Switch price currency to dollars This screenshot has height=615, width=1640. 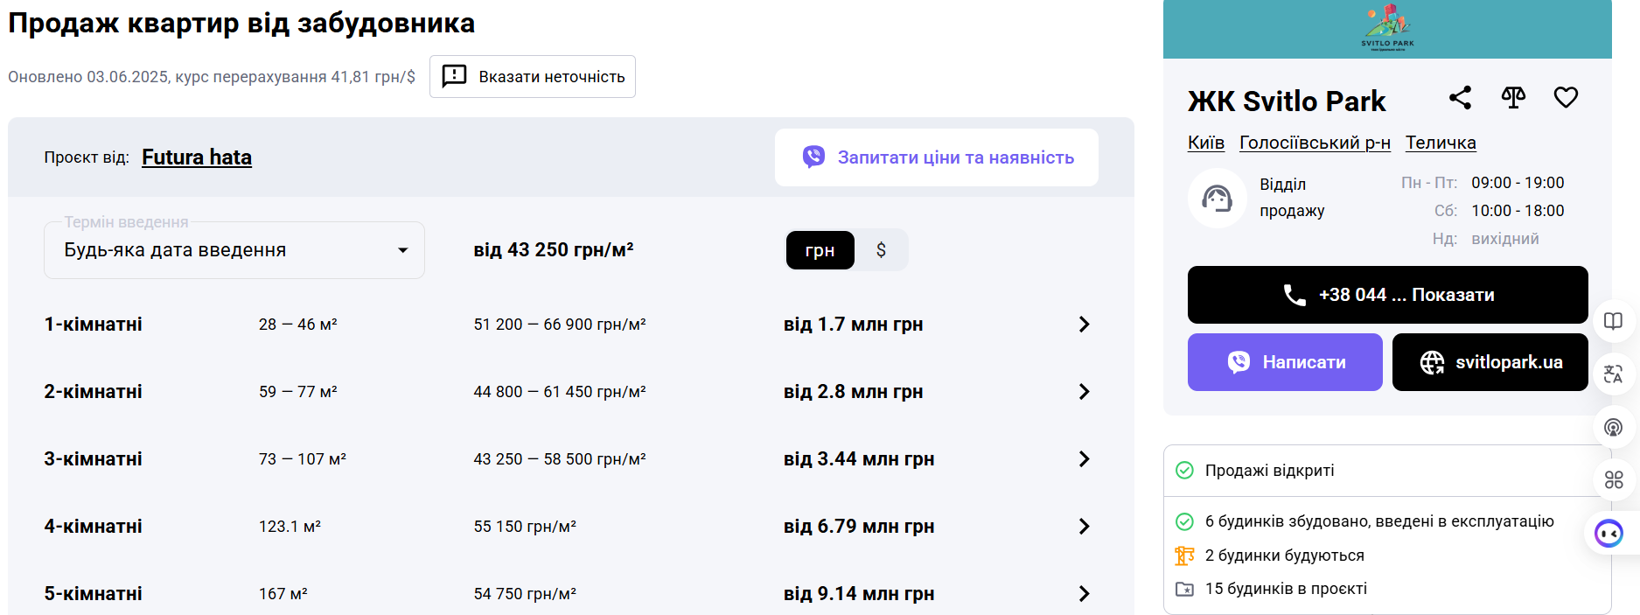pyautogui.click(x=881, y=251)
